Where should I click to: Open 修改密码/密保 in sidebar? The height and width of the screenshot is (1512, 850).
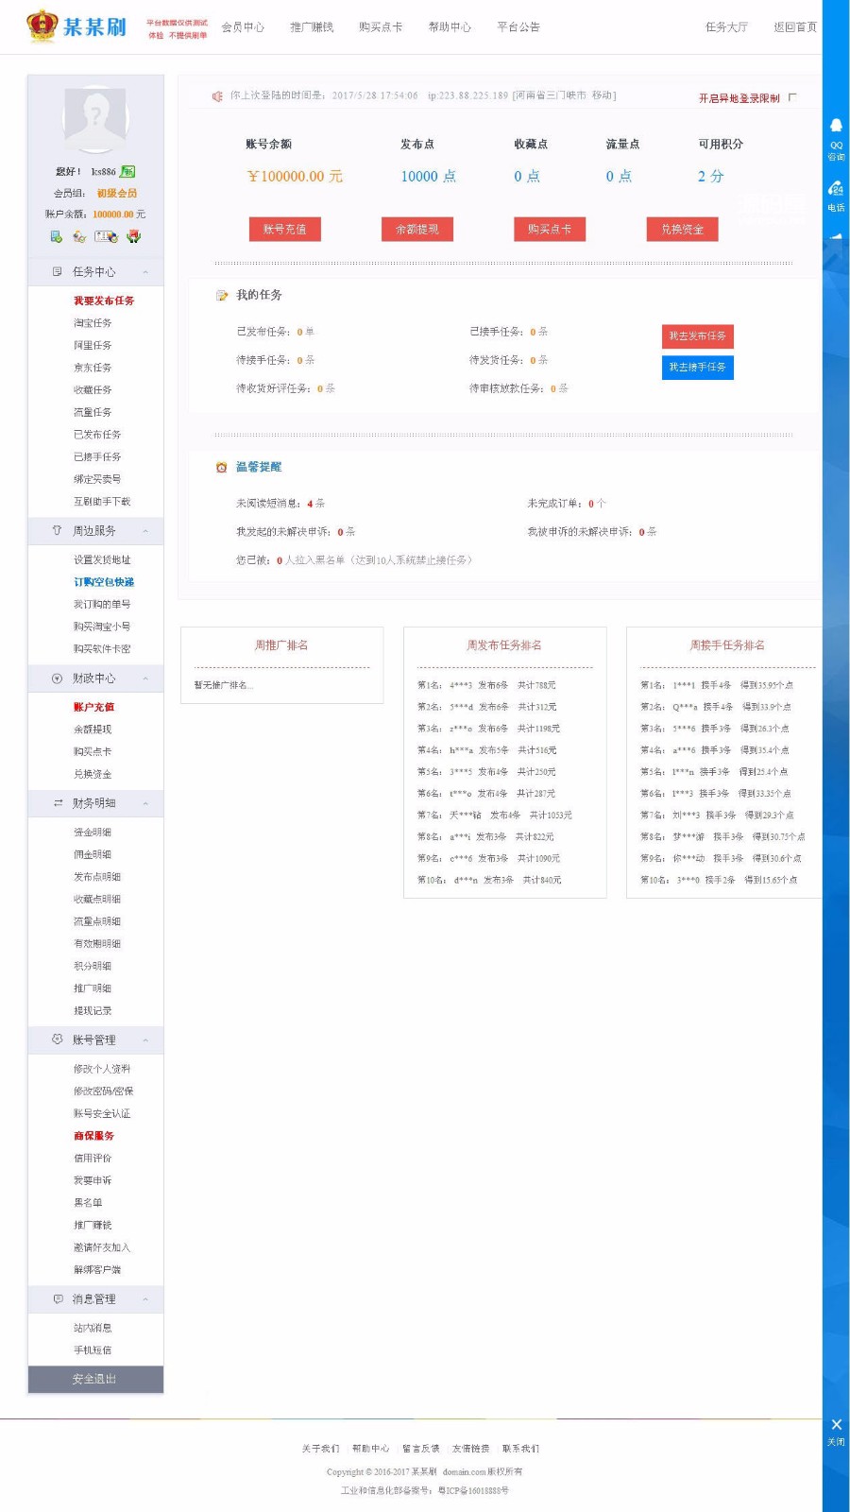104,1091
